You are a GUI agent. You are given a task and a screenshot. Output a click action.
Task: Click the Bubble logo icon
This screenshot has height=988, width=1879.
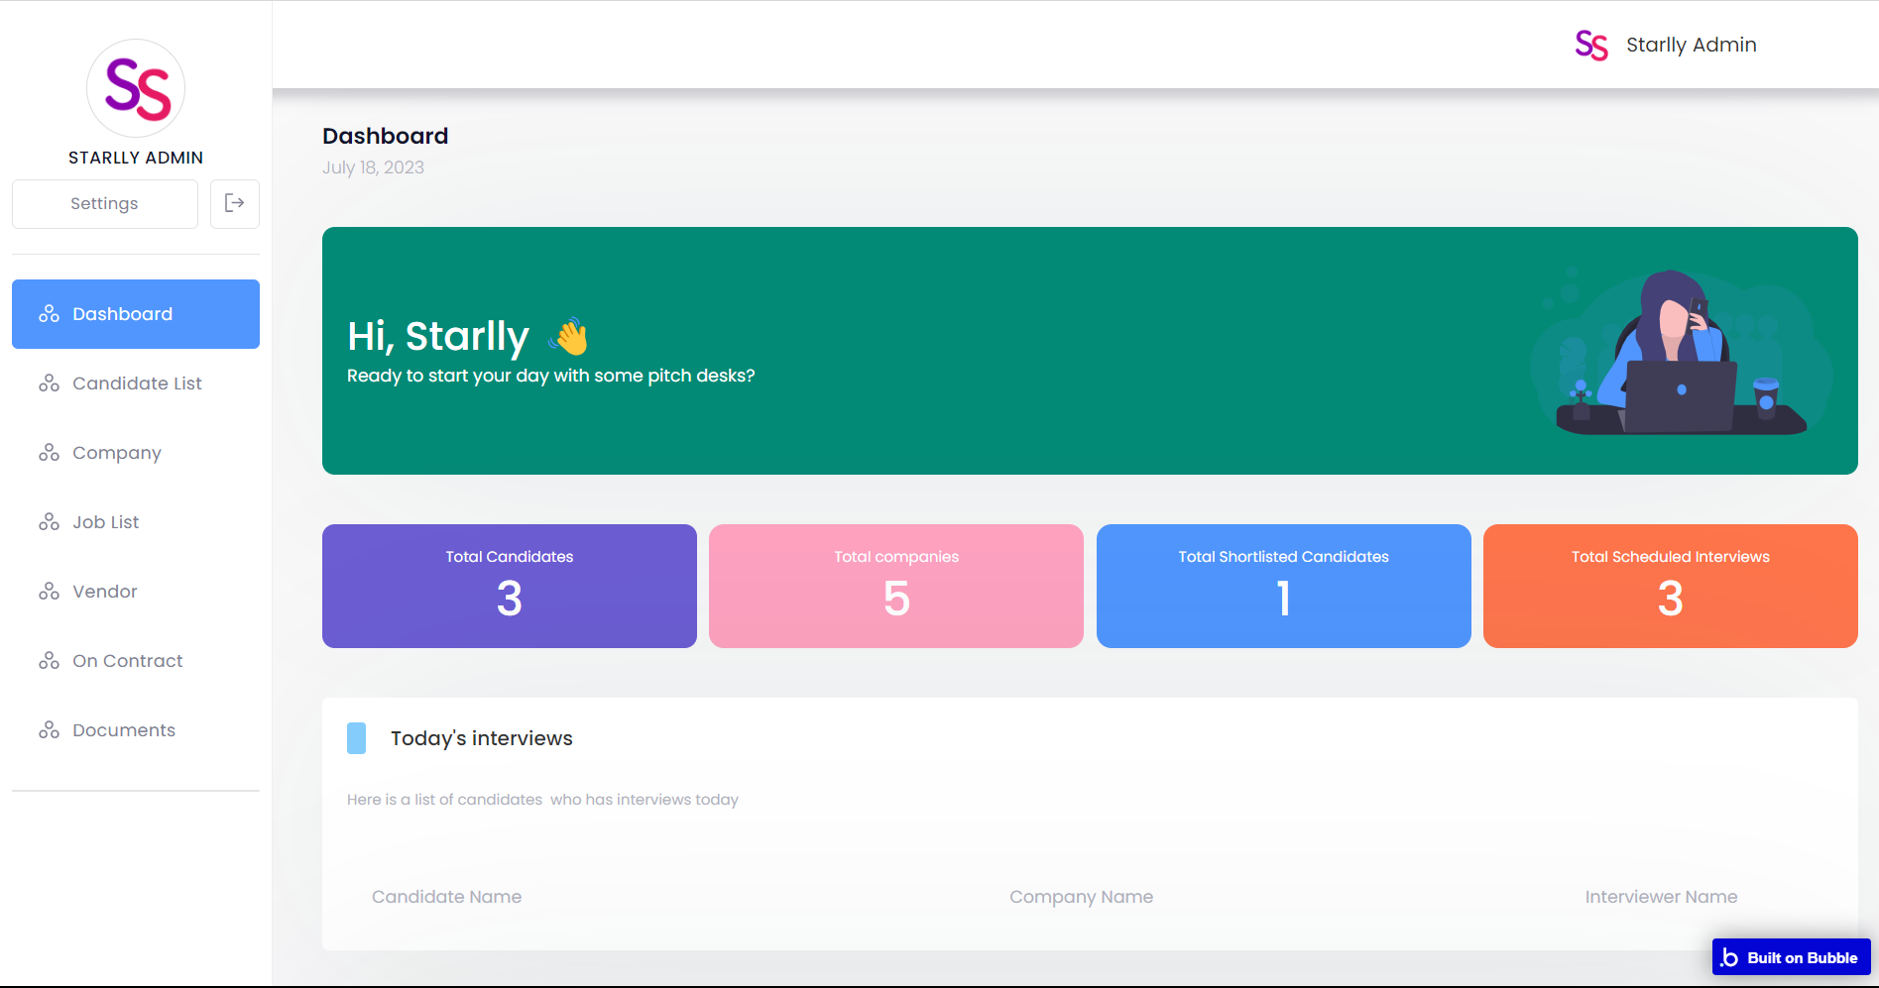click(1730, 957)
